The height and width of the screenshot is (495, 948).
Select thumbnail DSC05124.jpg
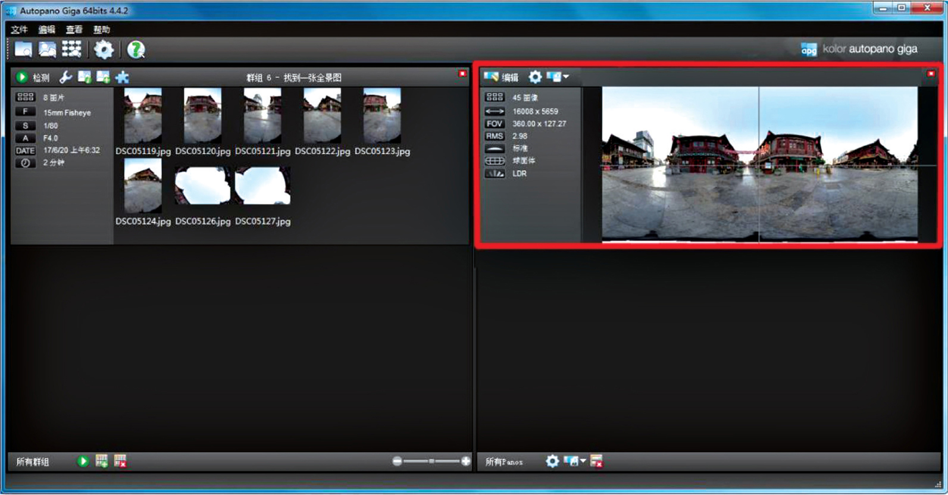click(143, 186)
